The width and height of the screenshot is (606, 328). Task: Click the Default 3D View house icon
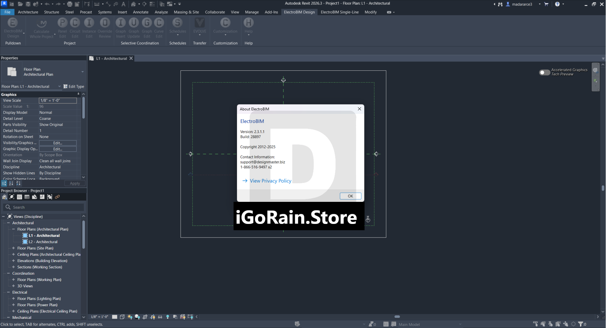pyautogui.click(x=134, y=4)
